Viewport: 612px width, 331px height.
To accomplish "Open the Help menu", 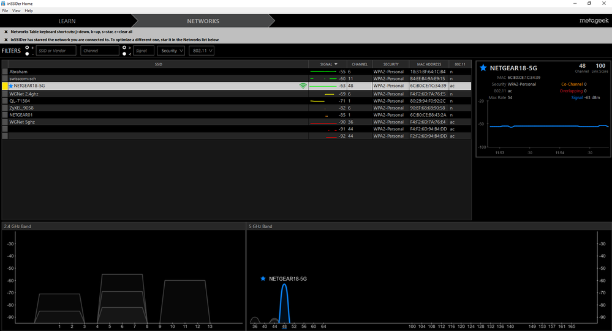I will [x=29, y=11].
